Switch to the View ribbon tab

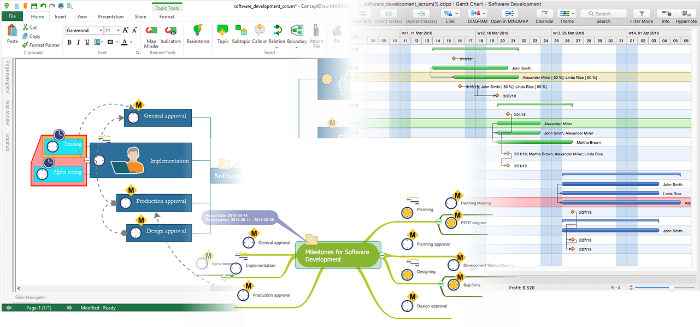(x=82, y=16)
